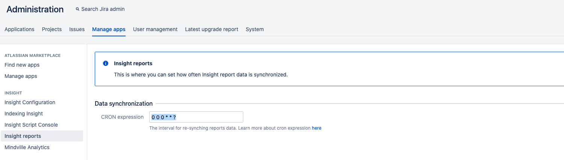
Task: Go to Insight Configuration page
Action: 30,102
